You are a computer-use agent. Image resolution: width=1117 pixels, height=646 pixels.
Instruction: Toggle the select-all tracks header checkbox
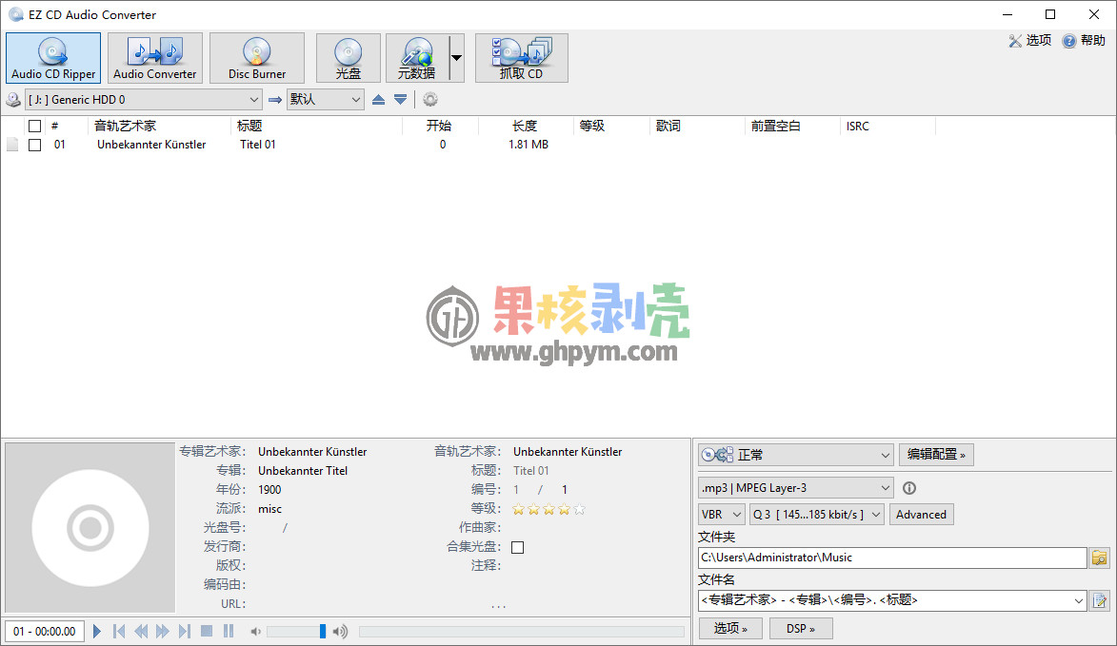pyautogui.click(x=35, y=126)
